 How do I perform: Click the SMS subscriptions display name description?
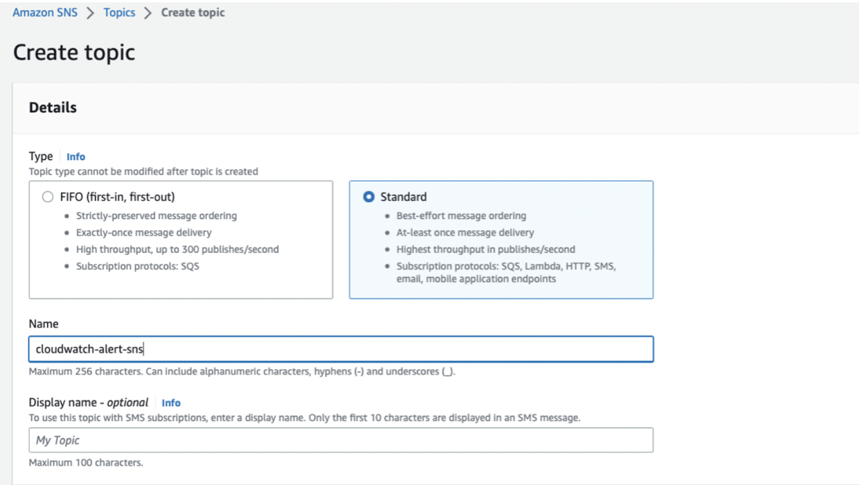[305, 418]
